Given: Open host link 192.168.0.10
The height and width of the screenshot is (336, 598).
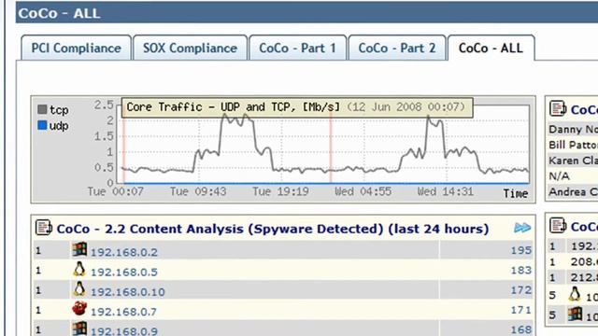Looking at the screenshot, I should 128,292.
